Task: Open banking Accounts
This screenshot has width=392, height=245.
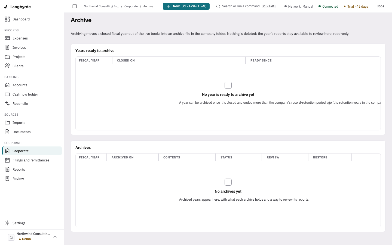Action: [x=32, y=85]
